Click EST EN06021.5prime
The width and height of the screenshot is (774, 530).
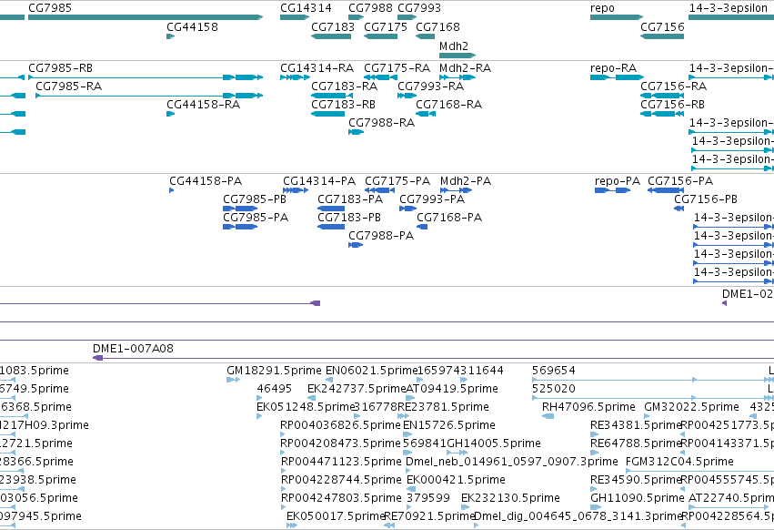pos(329,380)
